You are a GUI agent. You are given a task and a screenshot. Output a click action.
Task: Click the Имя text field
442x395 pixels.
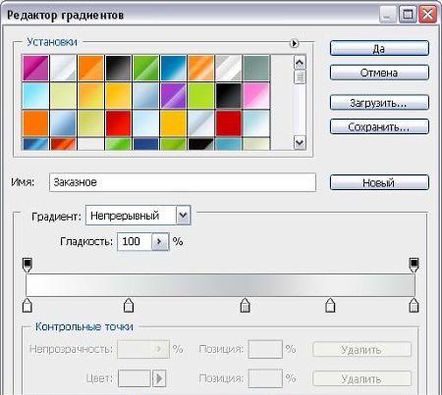(183, 182)
